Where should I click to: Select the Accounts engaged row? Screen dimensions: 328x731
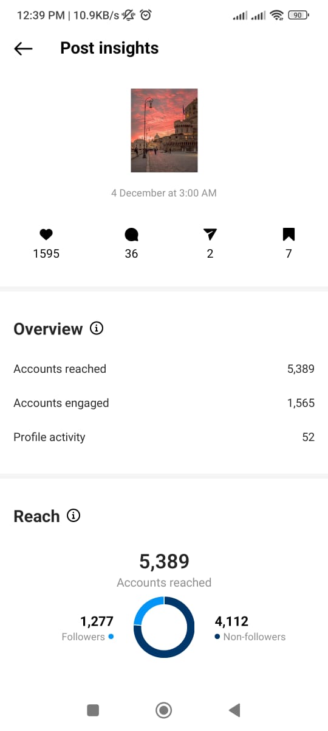click(x=164, y=403)
